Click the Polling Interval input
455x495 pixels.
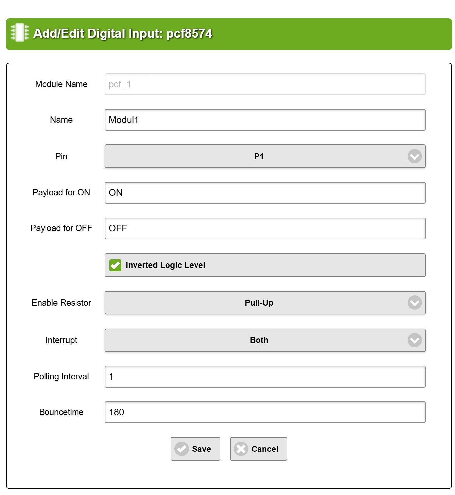click(265, 377)
